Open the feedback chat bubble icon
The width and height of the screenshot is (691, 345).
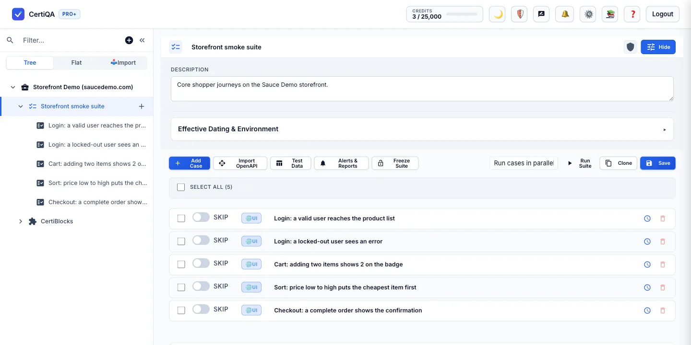[541, 14]
